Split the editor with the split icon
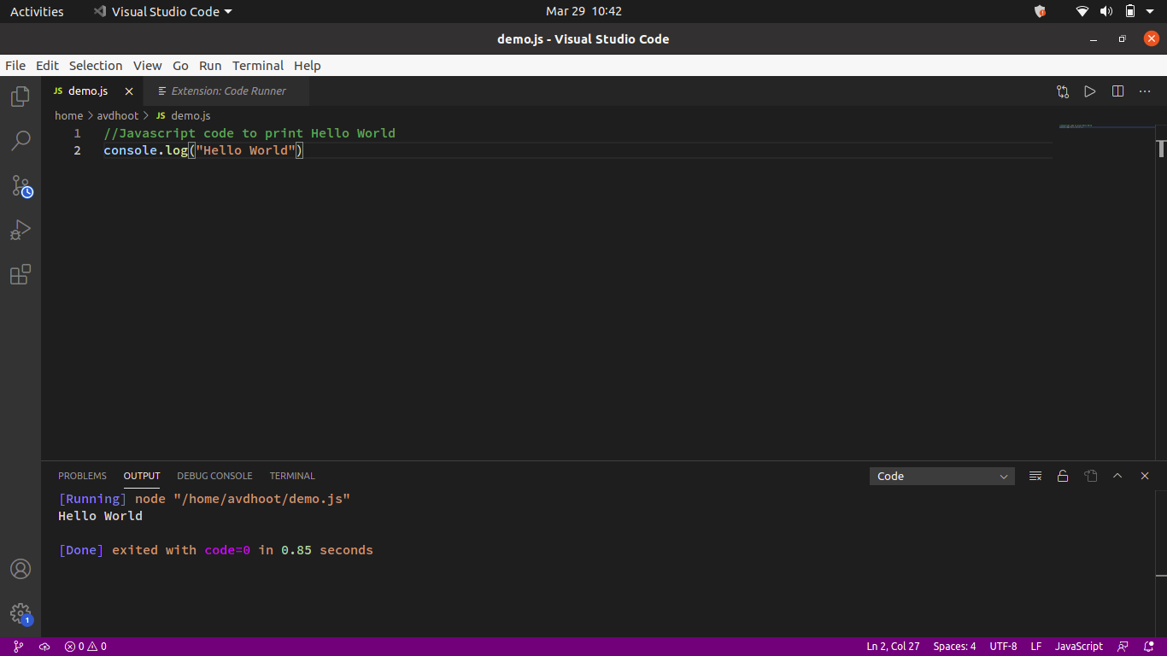 (1117, 91)
